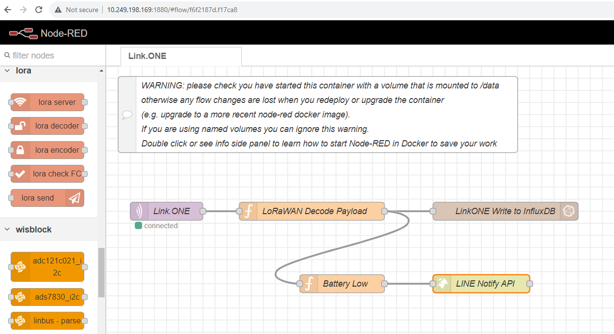
Task: Click the InfluxDB icon on LinkONE Write node
Action: click(569, 211)
